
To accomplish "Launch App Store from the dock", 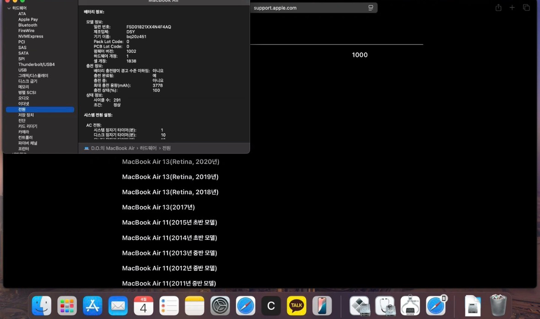I will [x=93, y=306].
